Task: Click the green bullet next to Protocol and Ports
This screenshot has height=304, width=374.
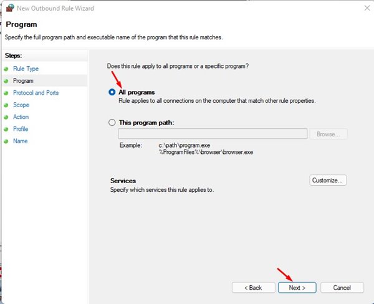Action: click(x=6, y=93)
